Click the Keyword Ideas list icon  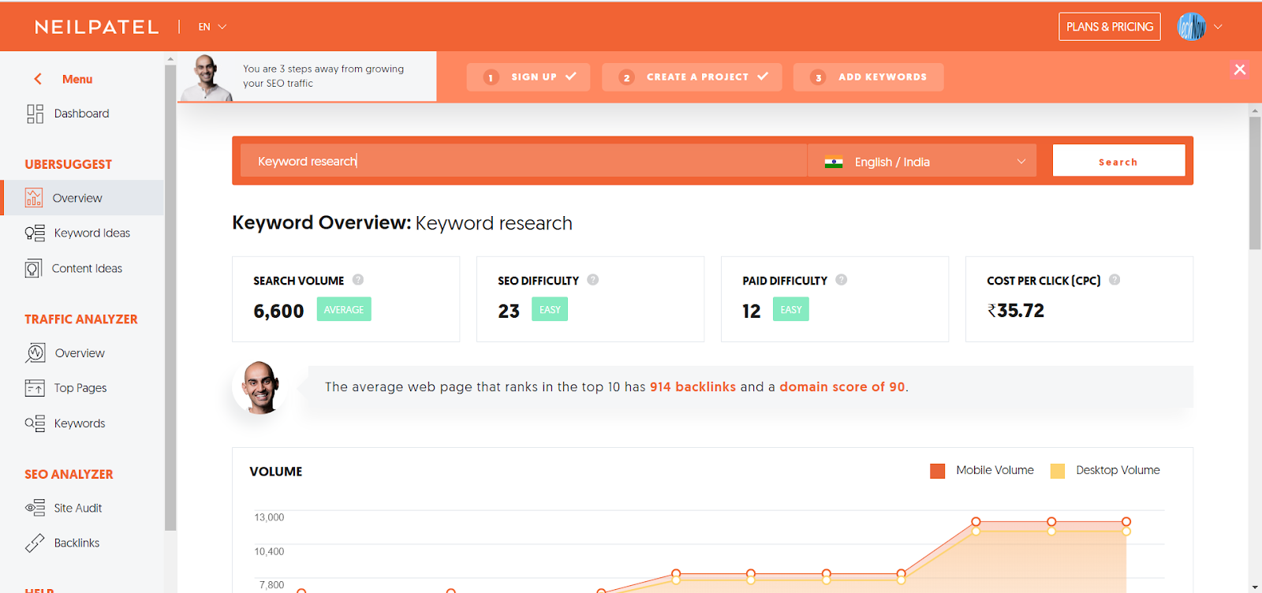[35, 233]
